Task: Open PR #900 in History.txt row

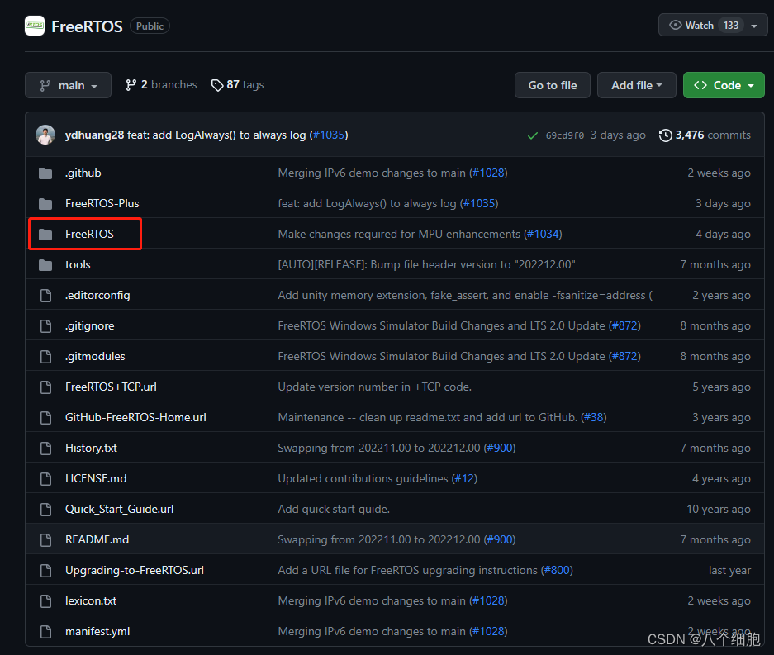Action: point(500,449)
